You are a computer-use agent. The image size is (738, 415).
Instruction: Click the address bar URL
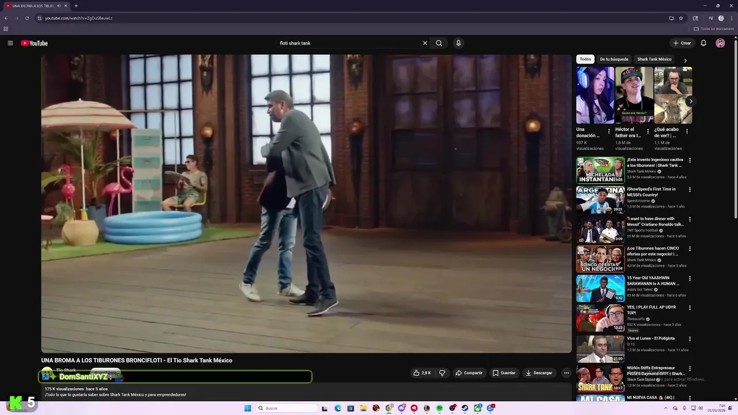[79, 18]
